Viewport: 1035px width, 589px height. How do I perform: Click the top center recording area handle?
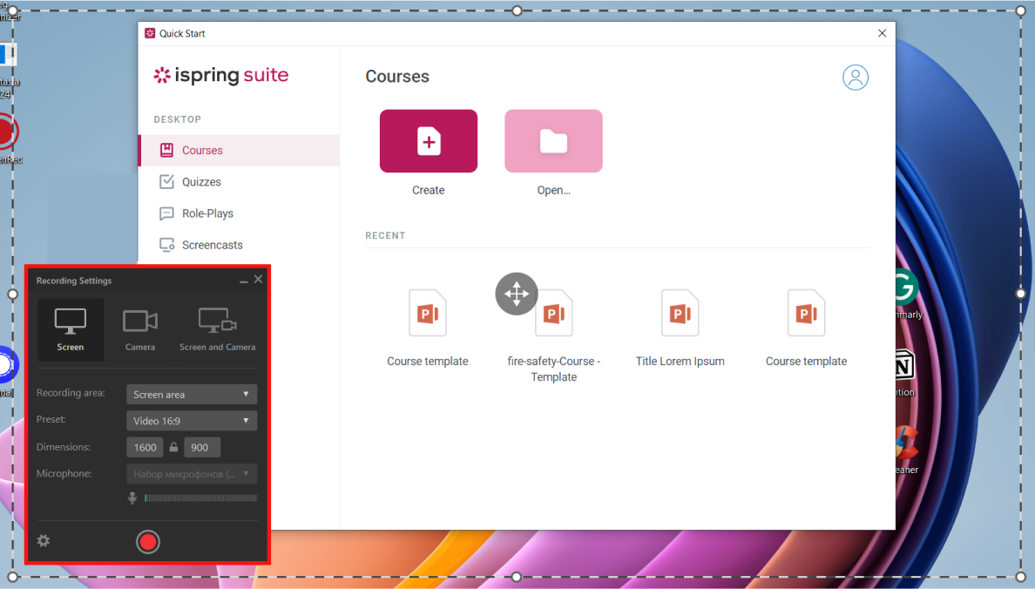pos(517,10)
